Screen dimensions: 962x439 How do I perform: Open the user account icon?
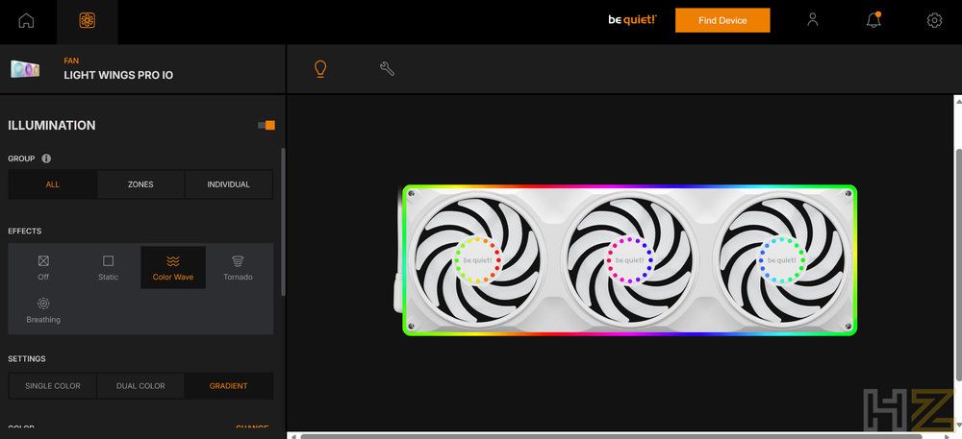(813, 20)
